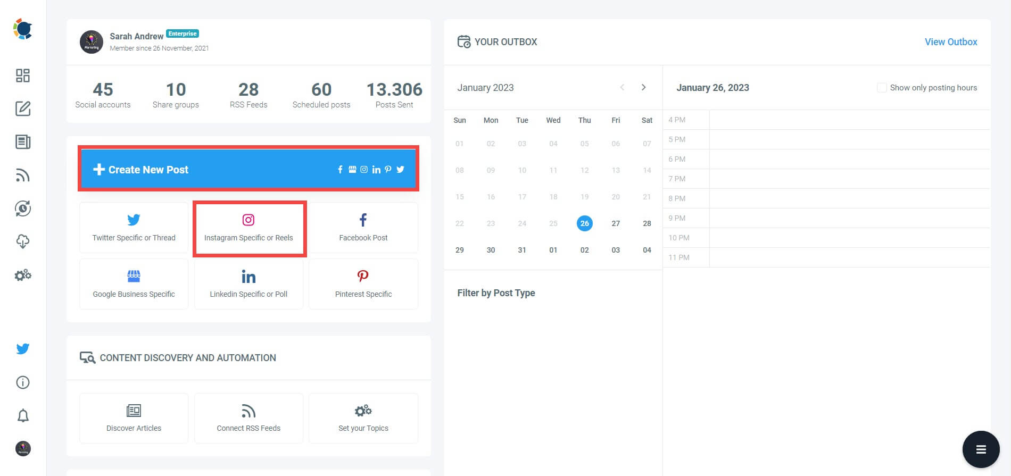Select day 02 of next month in calendar
The width and height of the screenshot is (1011, 476).
pyautogui.click(x=584, y=250)
